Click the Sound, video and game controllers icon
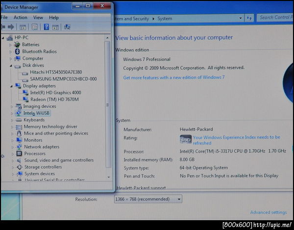 (19, 160)
